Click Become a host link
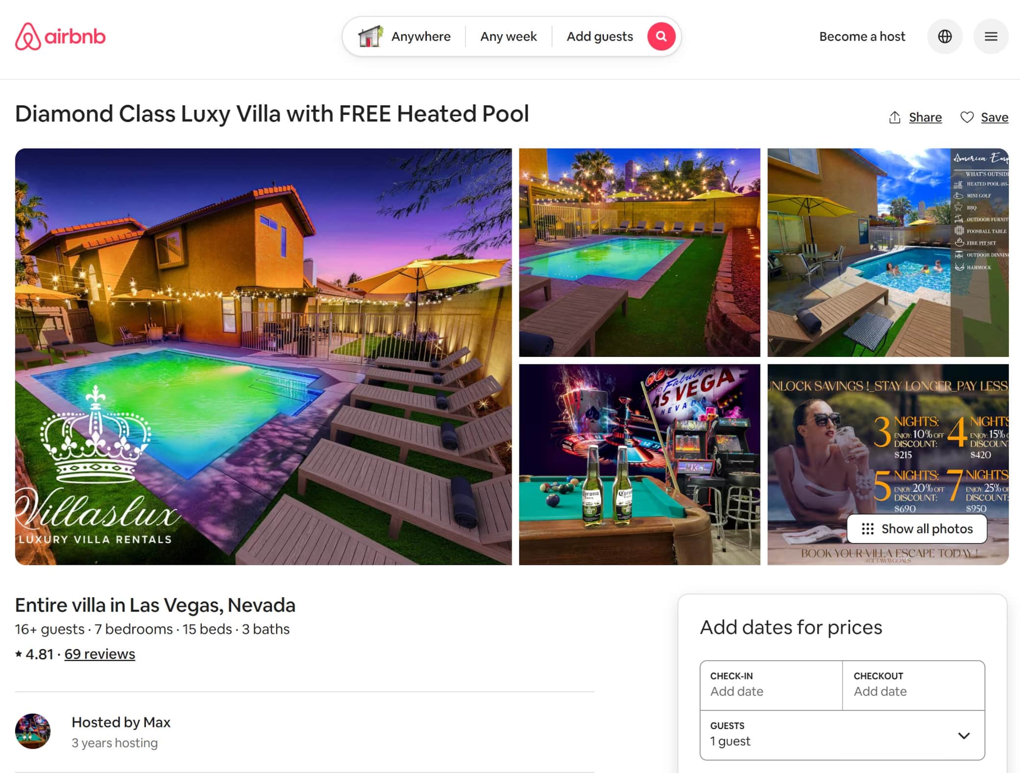The height and width of the screenshot is (773, 1020). pyautogui.click(x=862, y=36)
